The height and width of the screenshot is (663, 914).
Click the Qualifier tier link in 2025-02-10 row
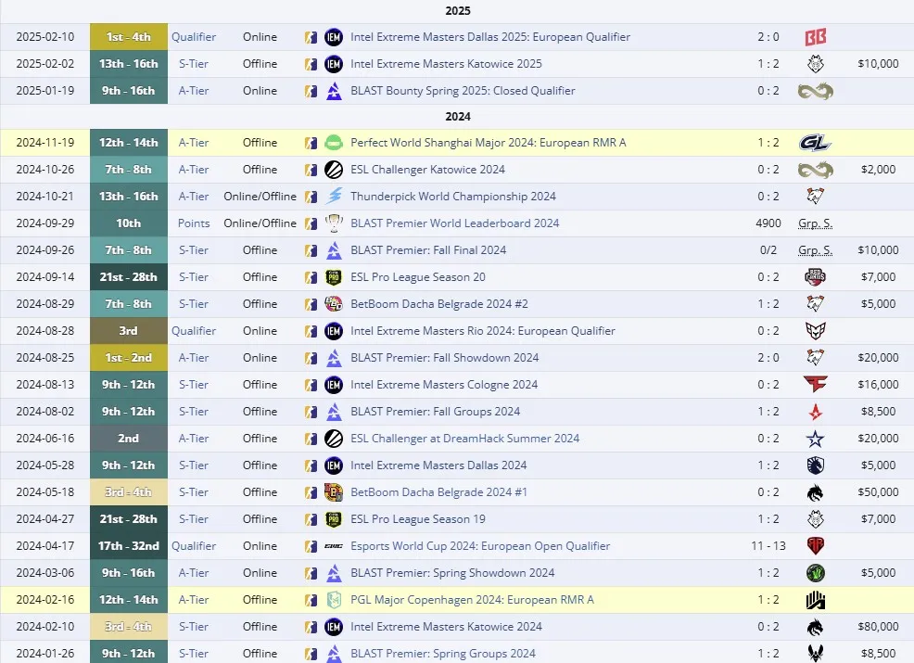click(194, 37)
